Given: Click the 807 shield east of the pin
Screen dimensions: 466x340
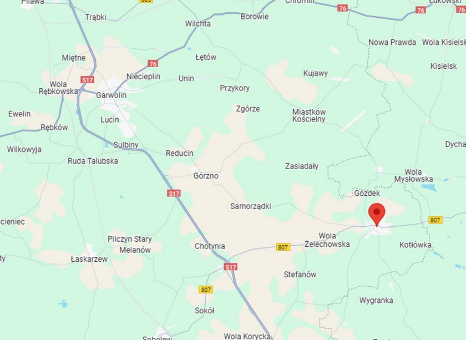Looking at the screenshot, I should (435, 220).
